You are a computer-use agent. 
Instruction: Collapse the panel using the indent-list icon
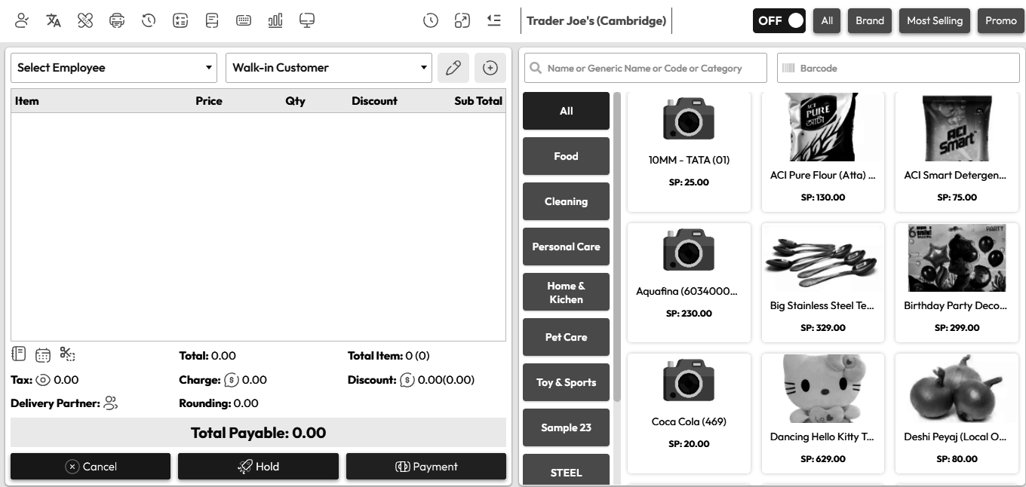click(494, 20)
